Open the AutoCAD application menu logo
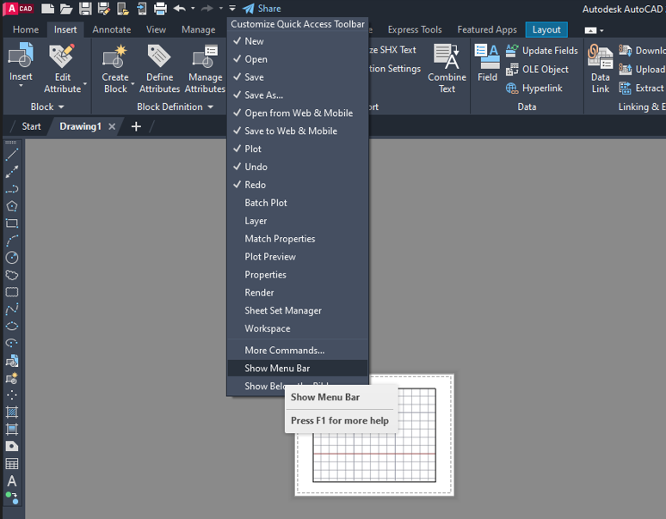Viewport: 666px width, 519px height. [x=19, y=9]
